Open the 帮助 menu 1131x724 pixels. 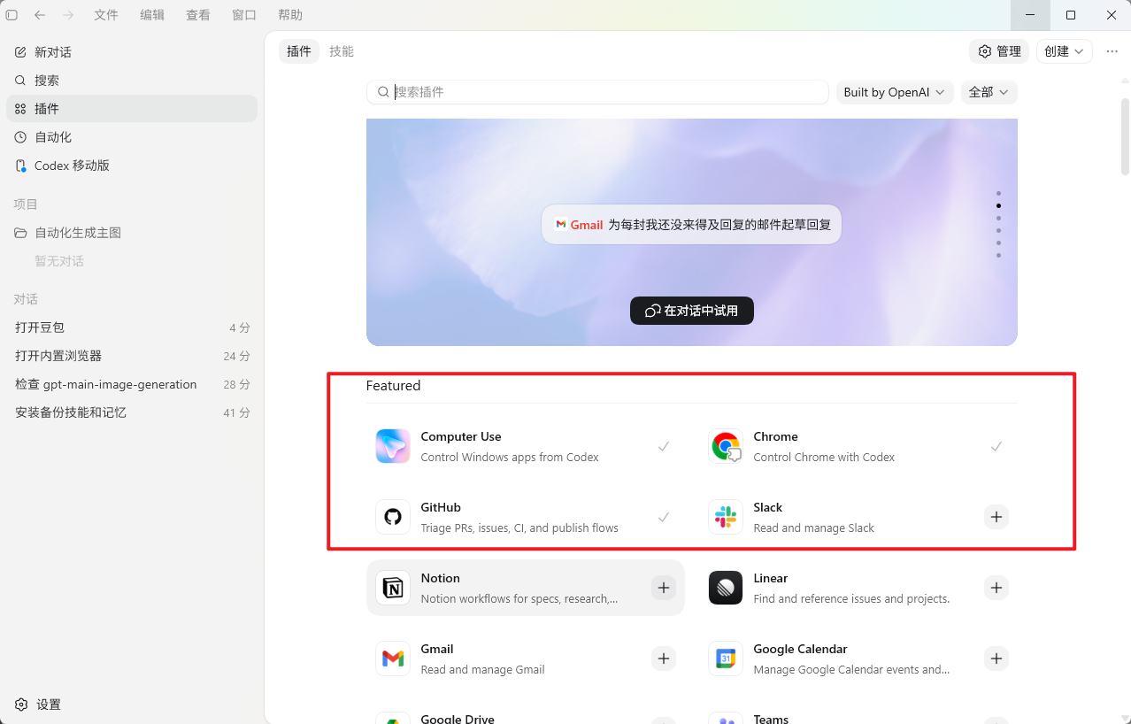point(290,15)
